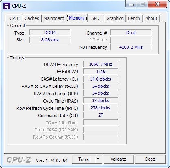Open the Caches tab
The image size is (170, 168).
pos(32,18)
